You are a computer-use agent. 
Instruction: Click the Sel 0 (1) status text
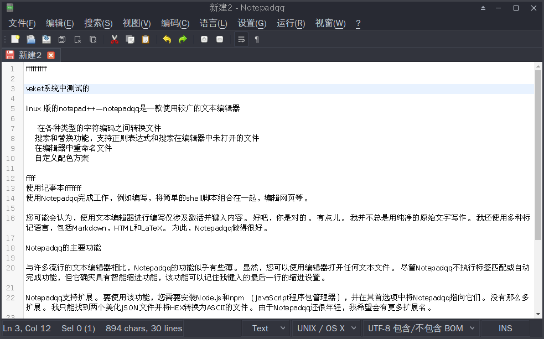[78, 328]
